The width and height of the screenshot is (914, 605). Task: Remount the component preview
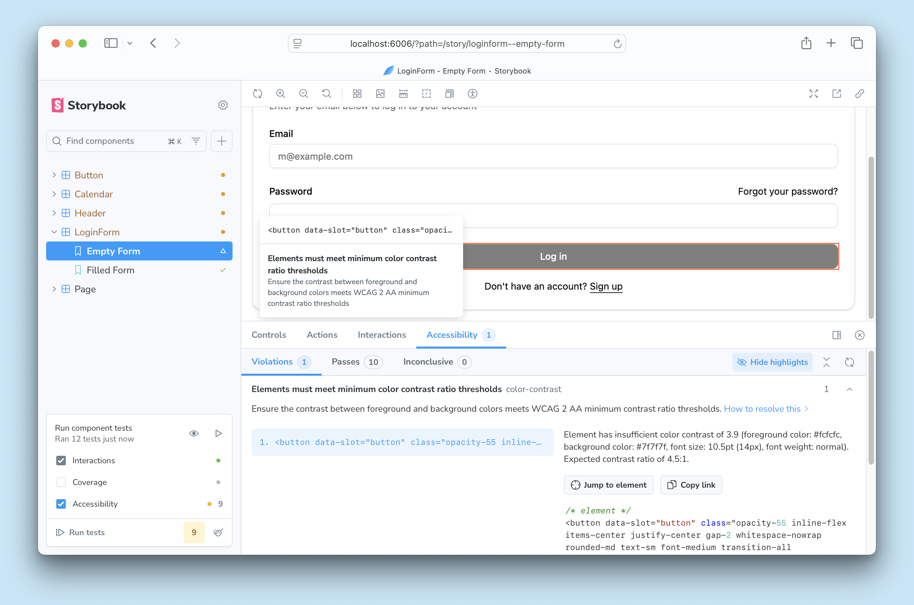258,94
